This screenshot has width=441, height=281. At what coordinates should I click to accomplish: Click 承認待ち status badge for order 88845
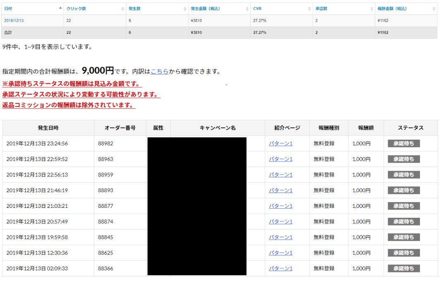[x=404, y=237]
